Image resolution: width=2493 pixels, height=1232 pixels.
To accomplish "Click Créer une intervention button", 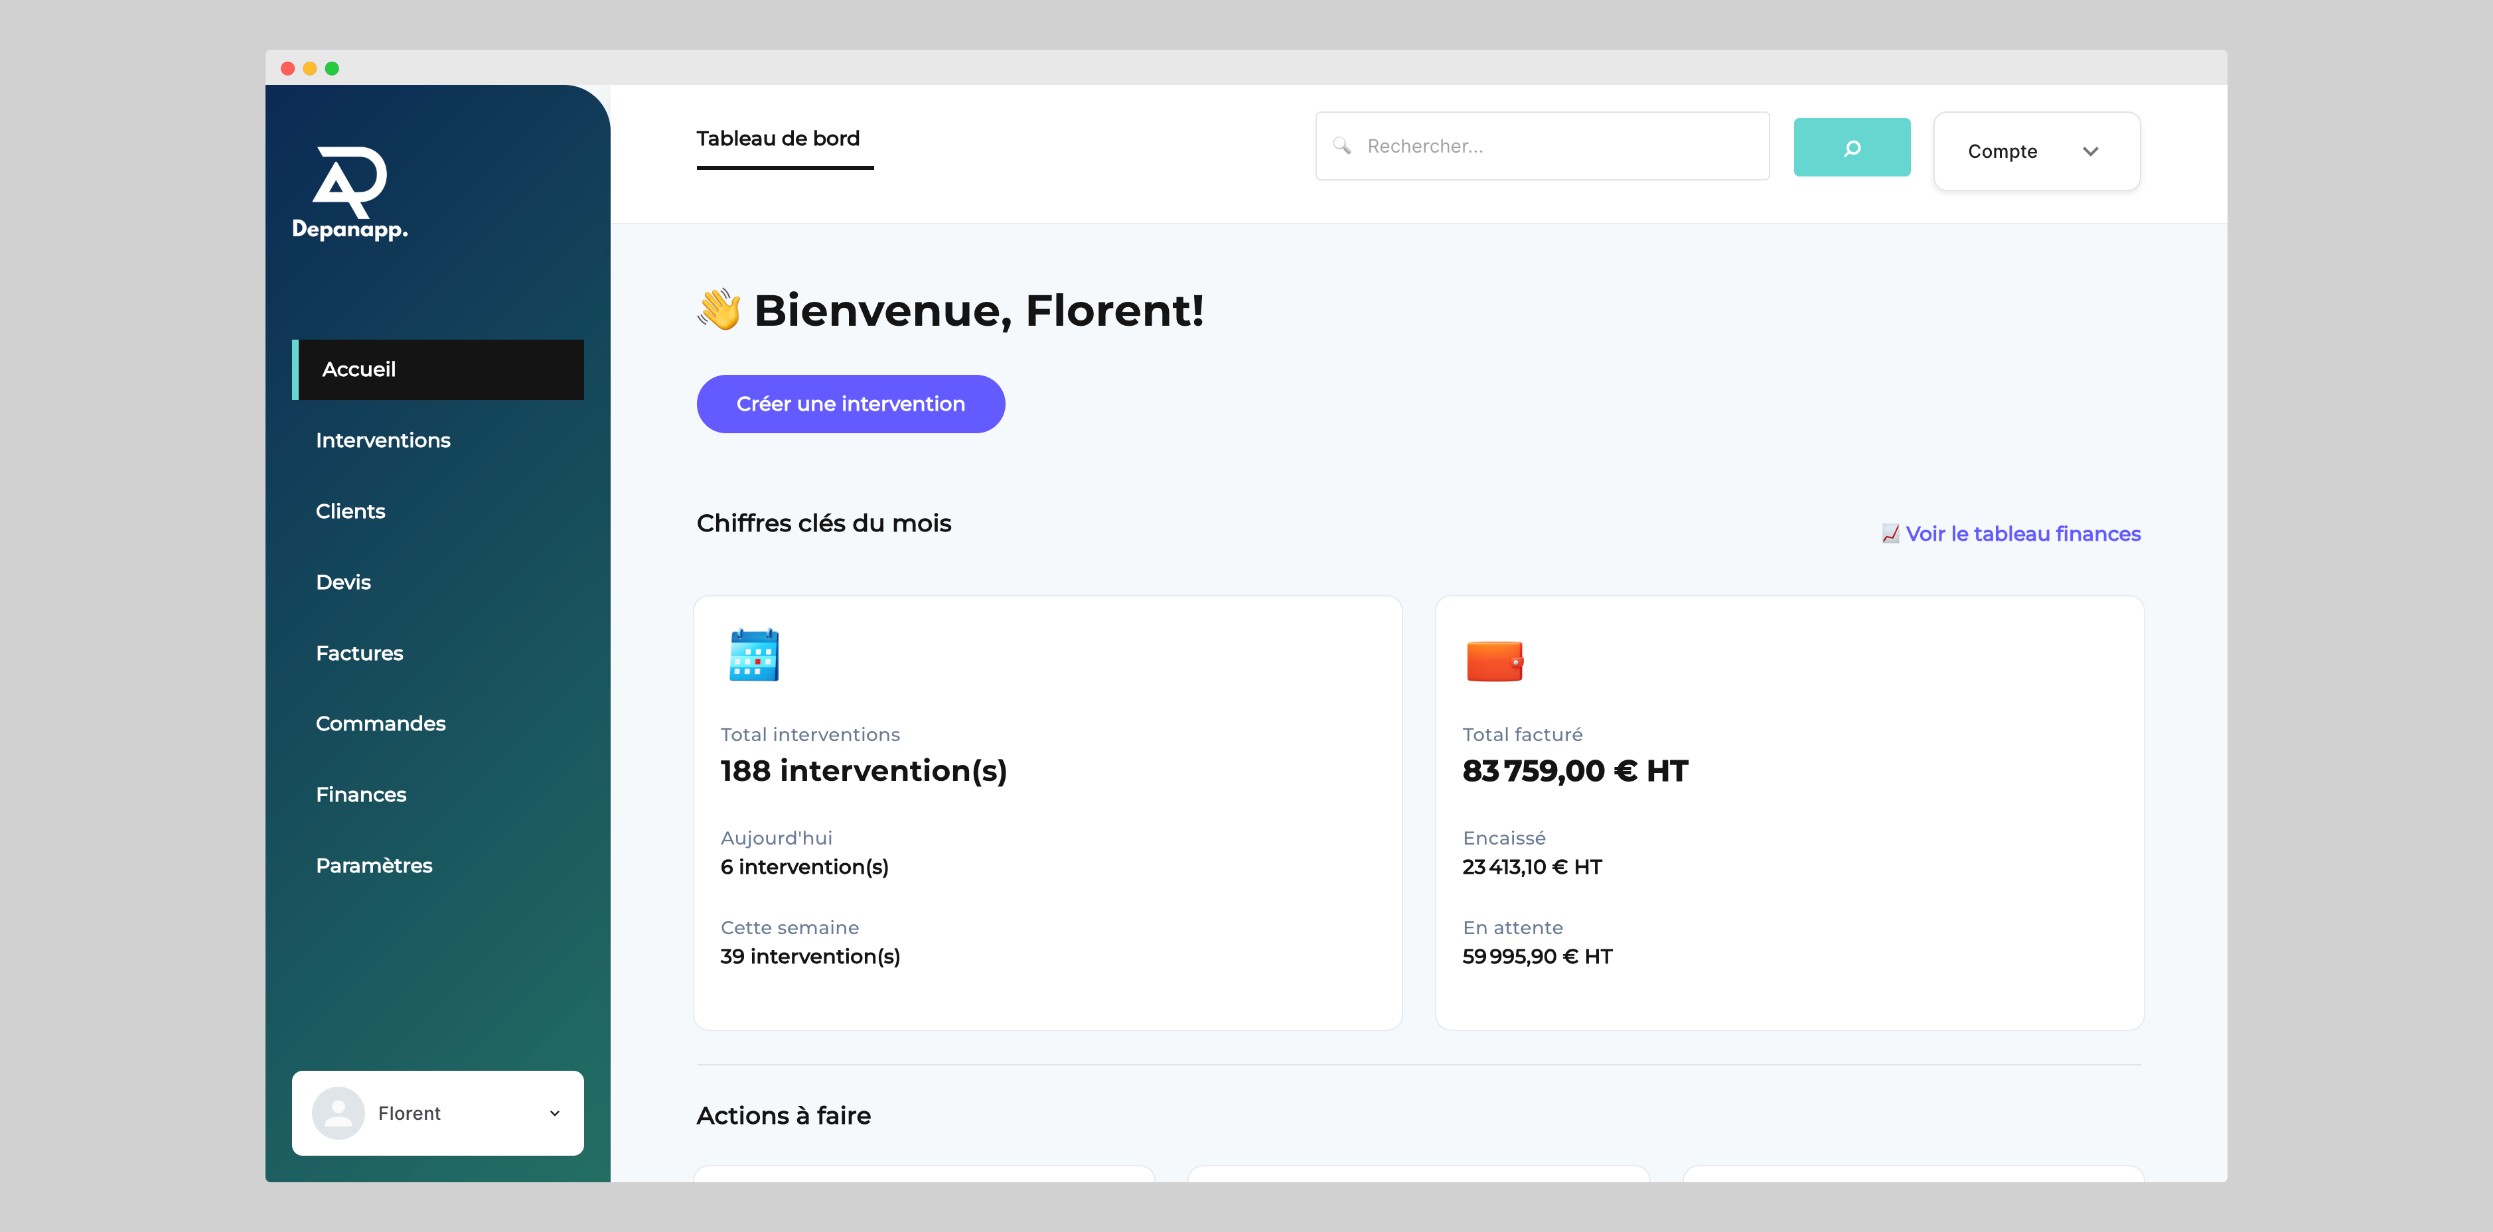I will point(851,404).
